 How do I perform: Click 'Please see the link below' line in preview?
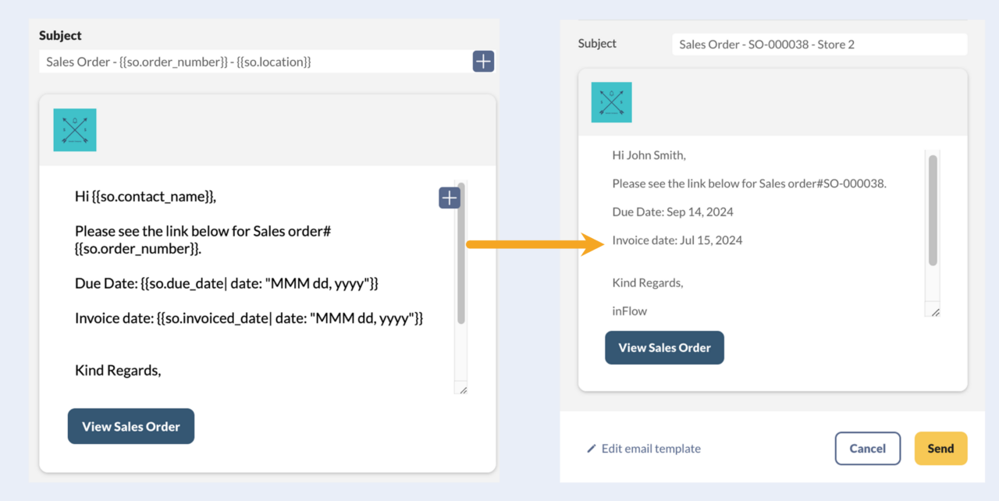tap(749, 183)
